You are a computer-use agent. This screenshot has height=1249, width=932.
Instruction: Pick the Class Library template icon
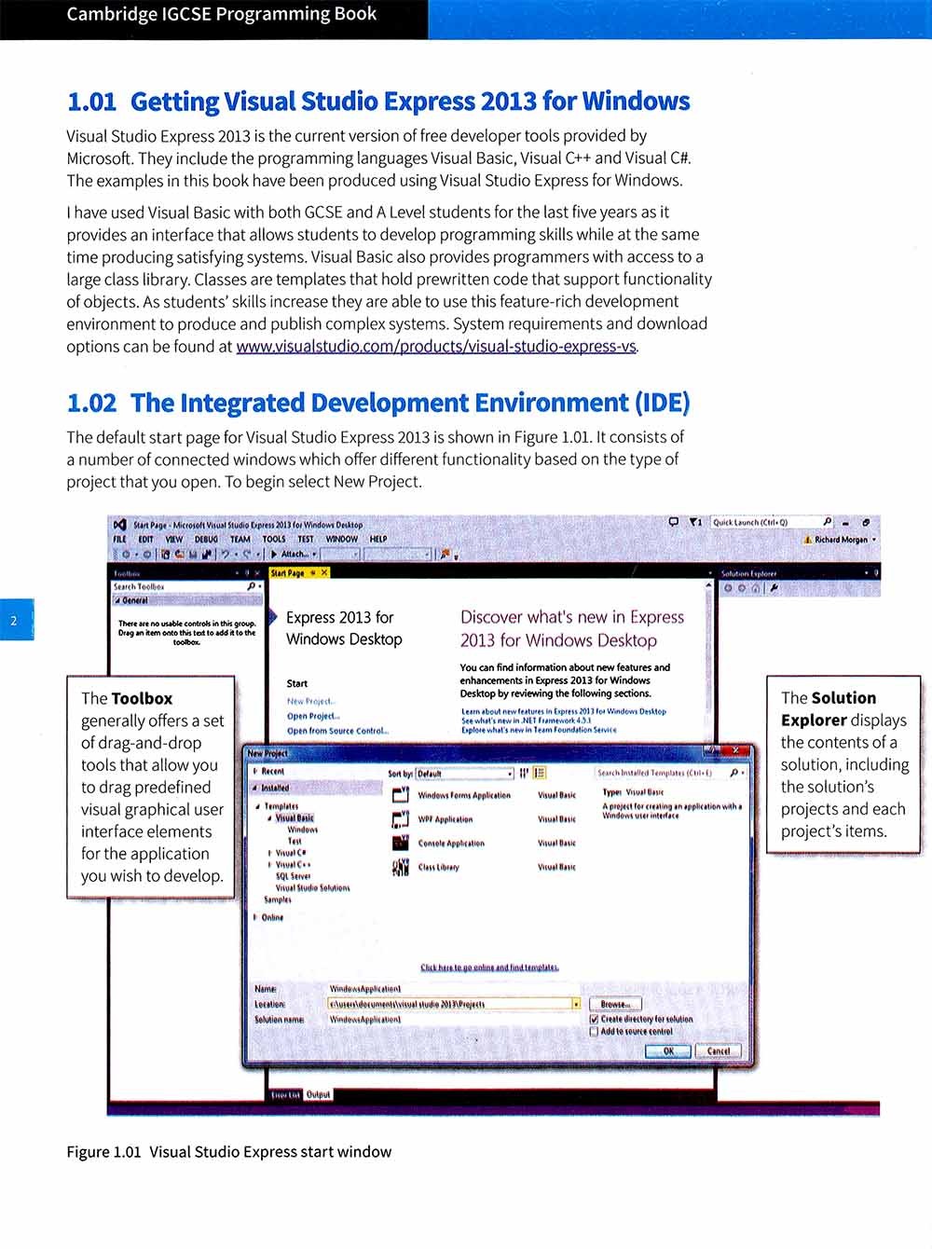(x=401, y=867)
